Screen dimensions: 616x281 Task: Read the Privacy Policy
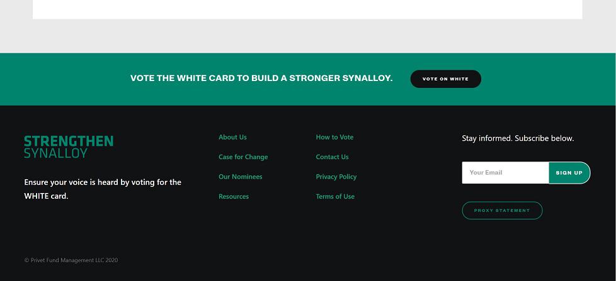(336, 177)
